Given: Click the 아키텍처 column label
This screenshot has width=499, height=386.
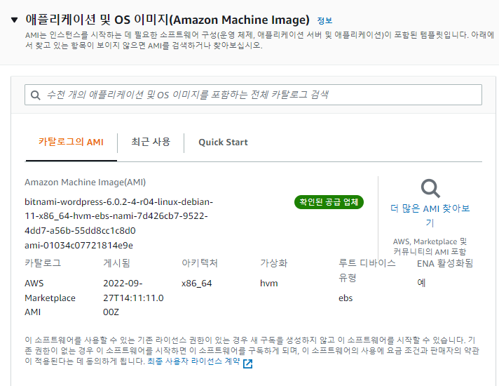Looking at the screenshot, I should (200, 263).
